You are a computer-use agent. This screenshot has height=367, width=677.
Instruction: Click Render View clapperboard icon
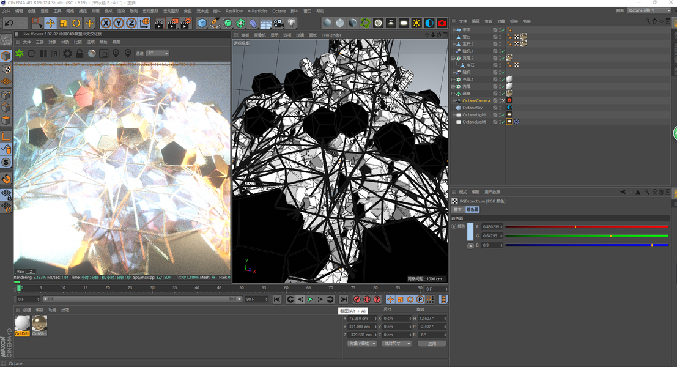pyautogui.click(x=160, y=23)
